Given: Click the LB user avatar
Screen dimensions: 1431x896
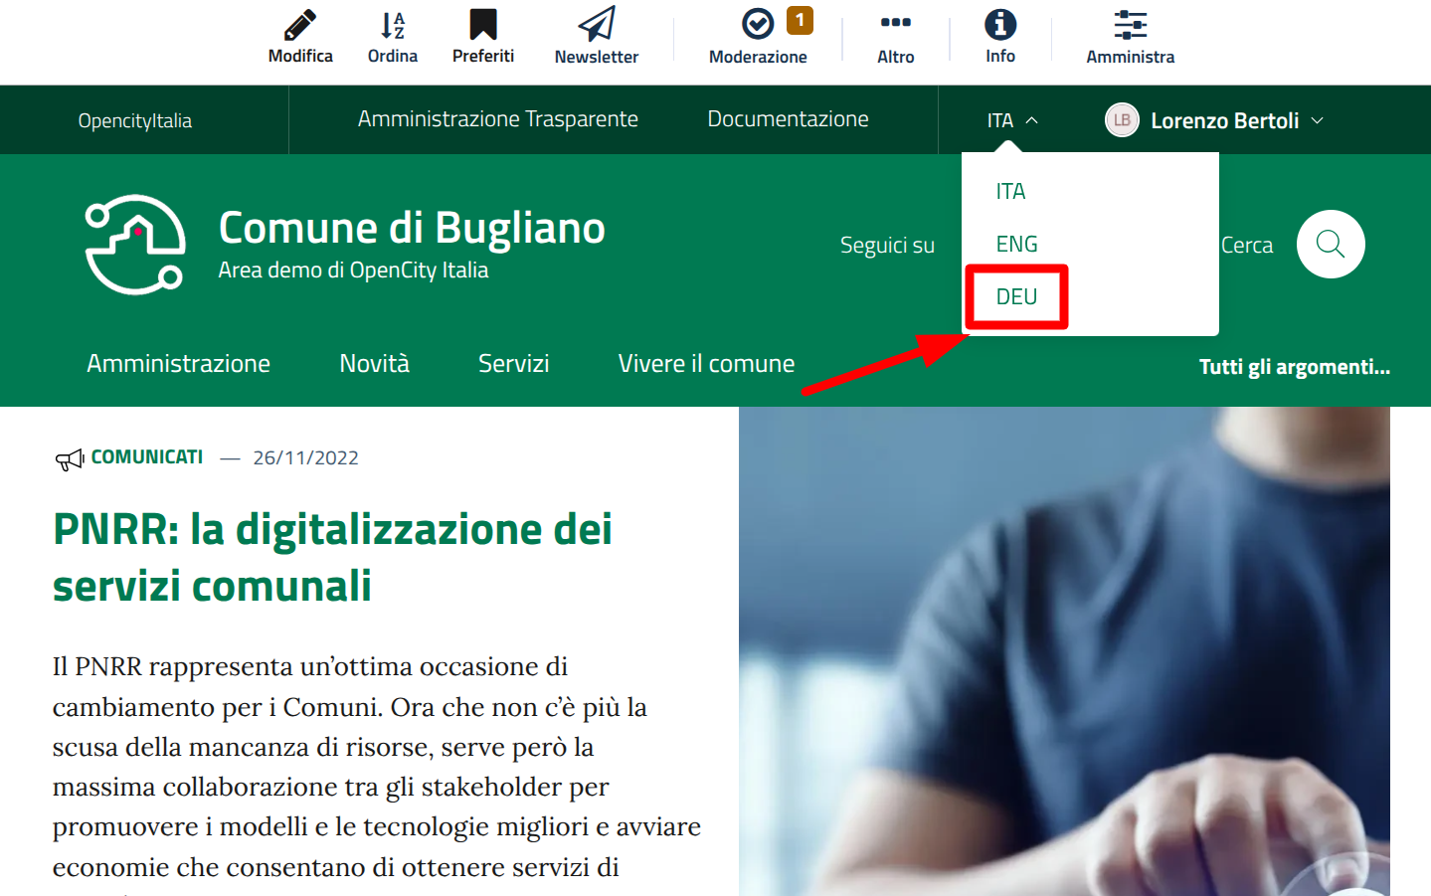Looking at the screenshot, I should tap(1122, 120).
